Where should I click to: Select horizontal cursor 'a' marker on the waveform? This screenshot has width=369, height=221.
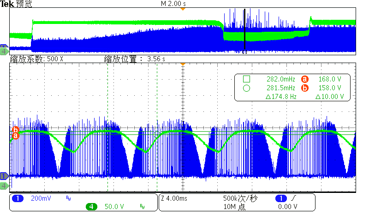click(x=16, y=136)
